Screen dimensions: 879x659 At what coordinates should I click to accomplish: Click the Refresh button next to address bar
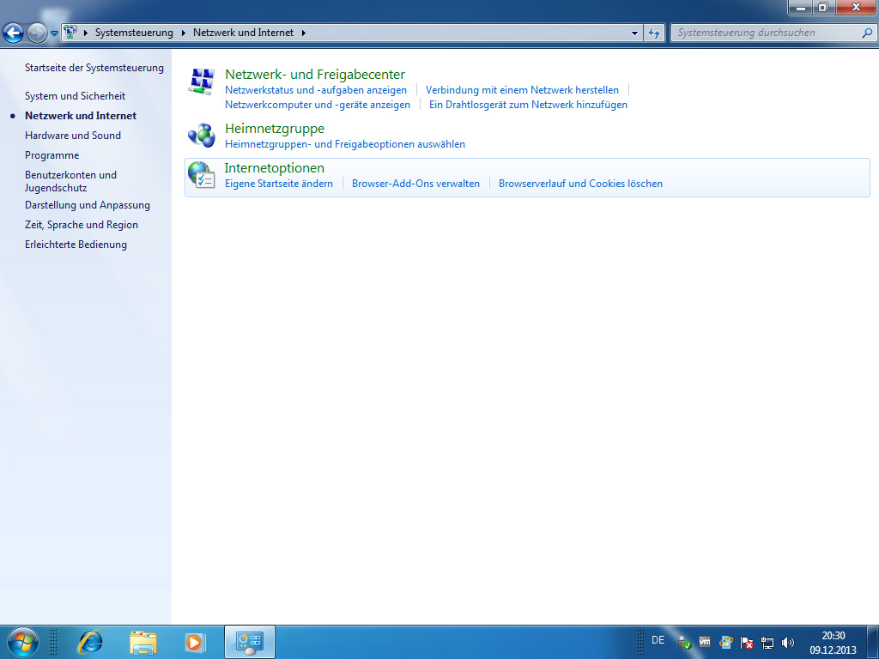click(x=654, y=33)
